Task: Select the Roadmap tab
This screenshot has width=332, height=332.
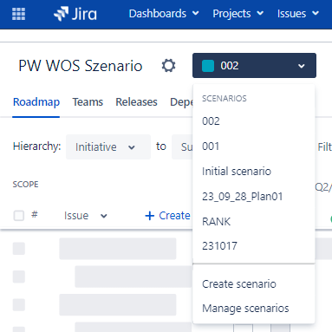Action: pos(36,102)
